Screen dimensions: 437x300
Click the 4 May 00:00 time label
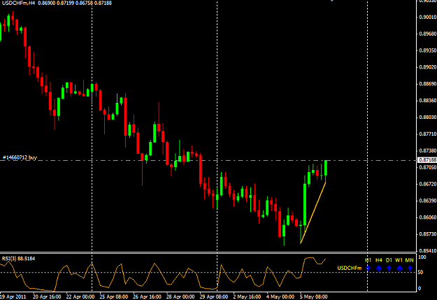point(280,297)
